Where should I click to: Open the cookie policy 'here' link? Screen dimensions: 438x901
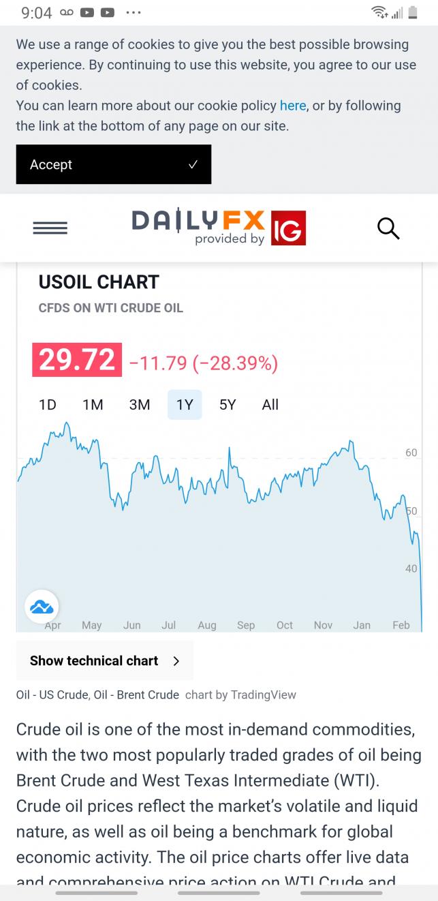click(293, 106)
